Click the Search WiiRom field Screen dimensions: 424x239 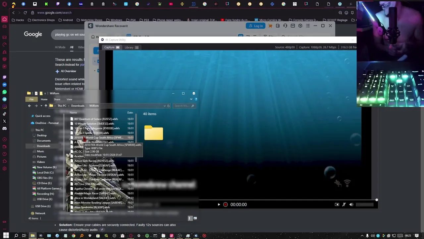(184, 106)
